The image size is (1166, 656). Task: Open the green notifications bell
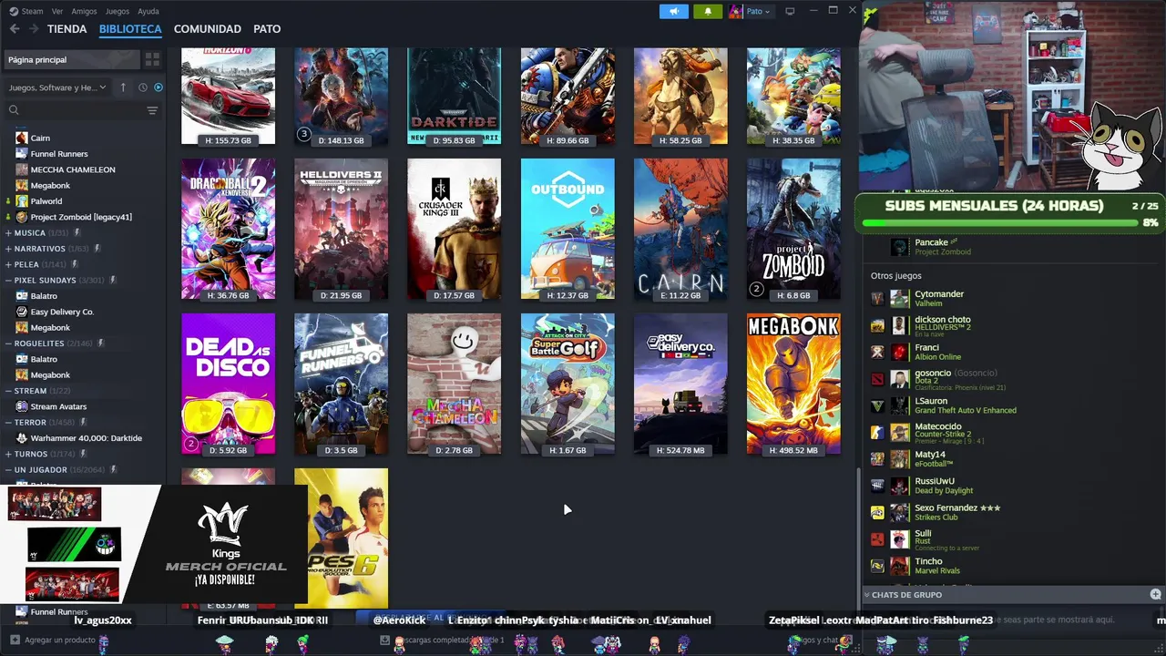[708, 11]
